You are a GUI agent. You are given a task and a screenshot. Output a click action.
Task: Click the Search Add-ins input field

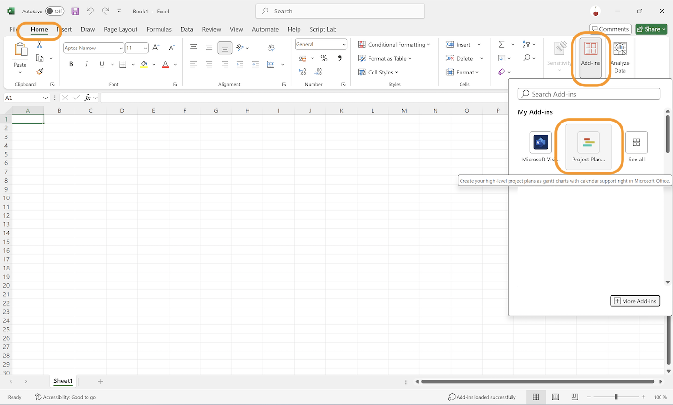pos(588,94)
